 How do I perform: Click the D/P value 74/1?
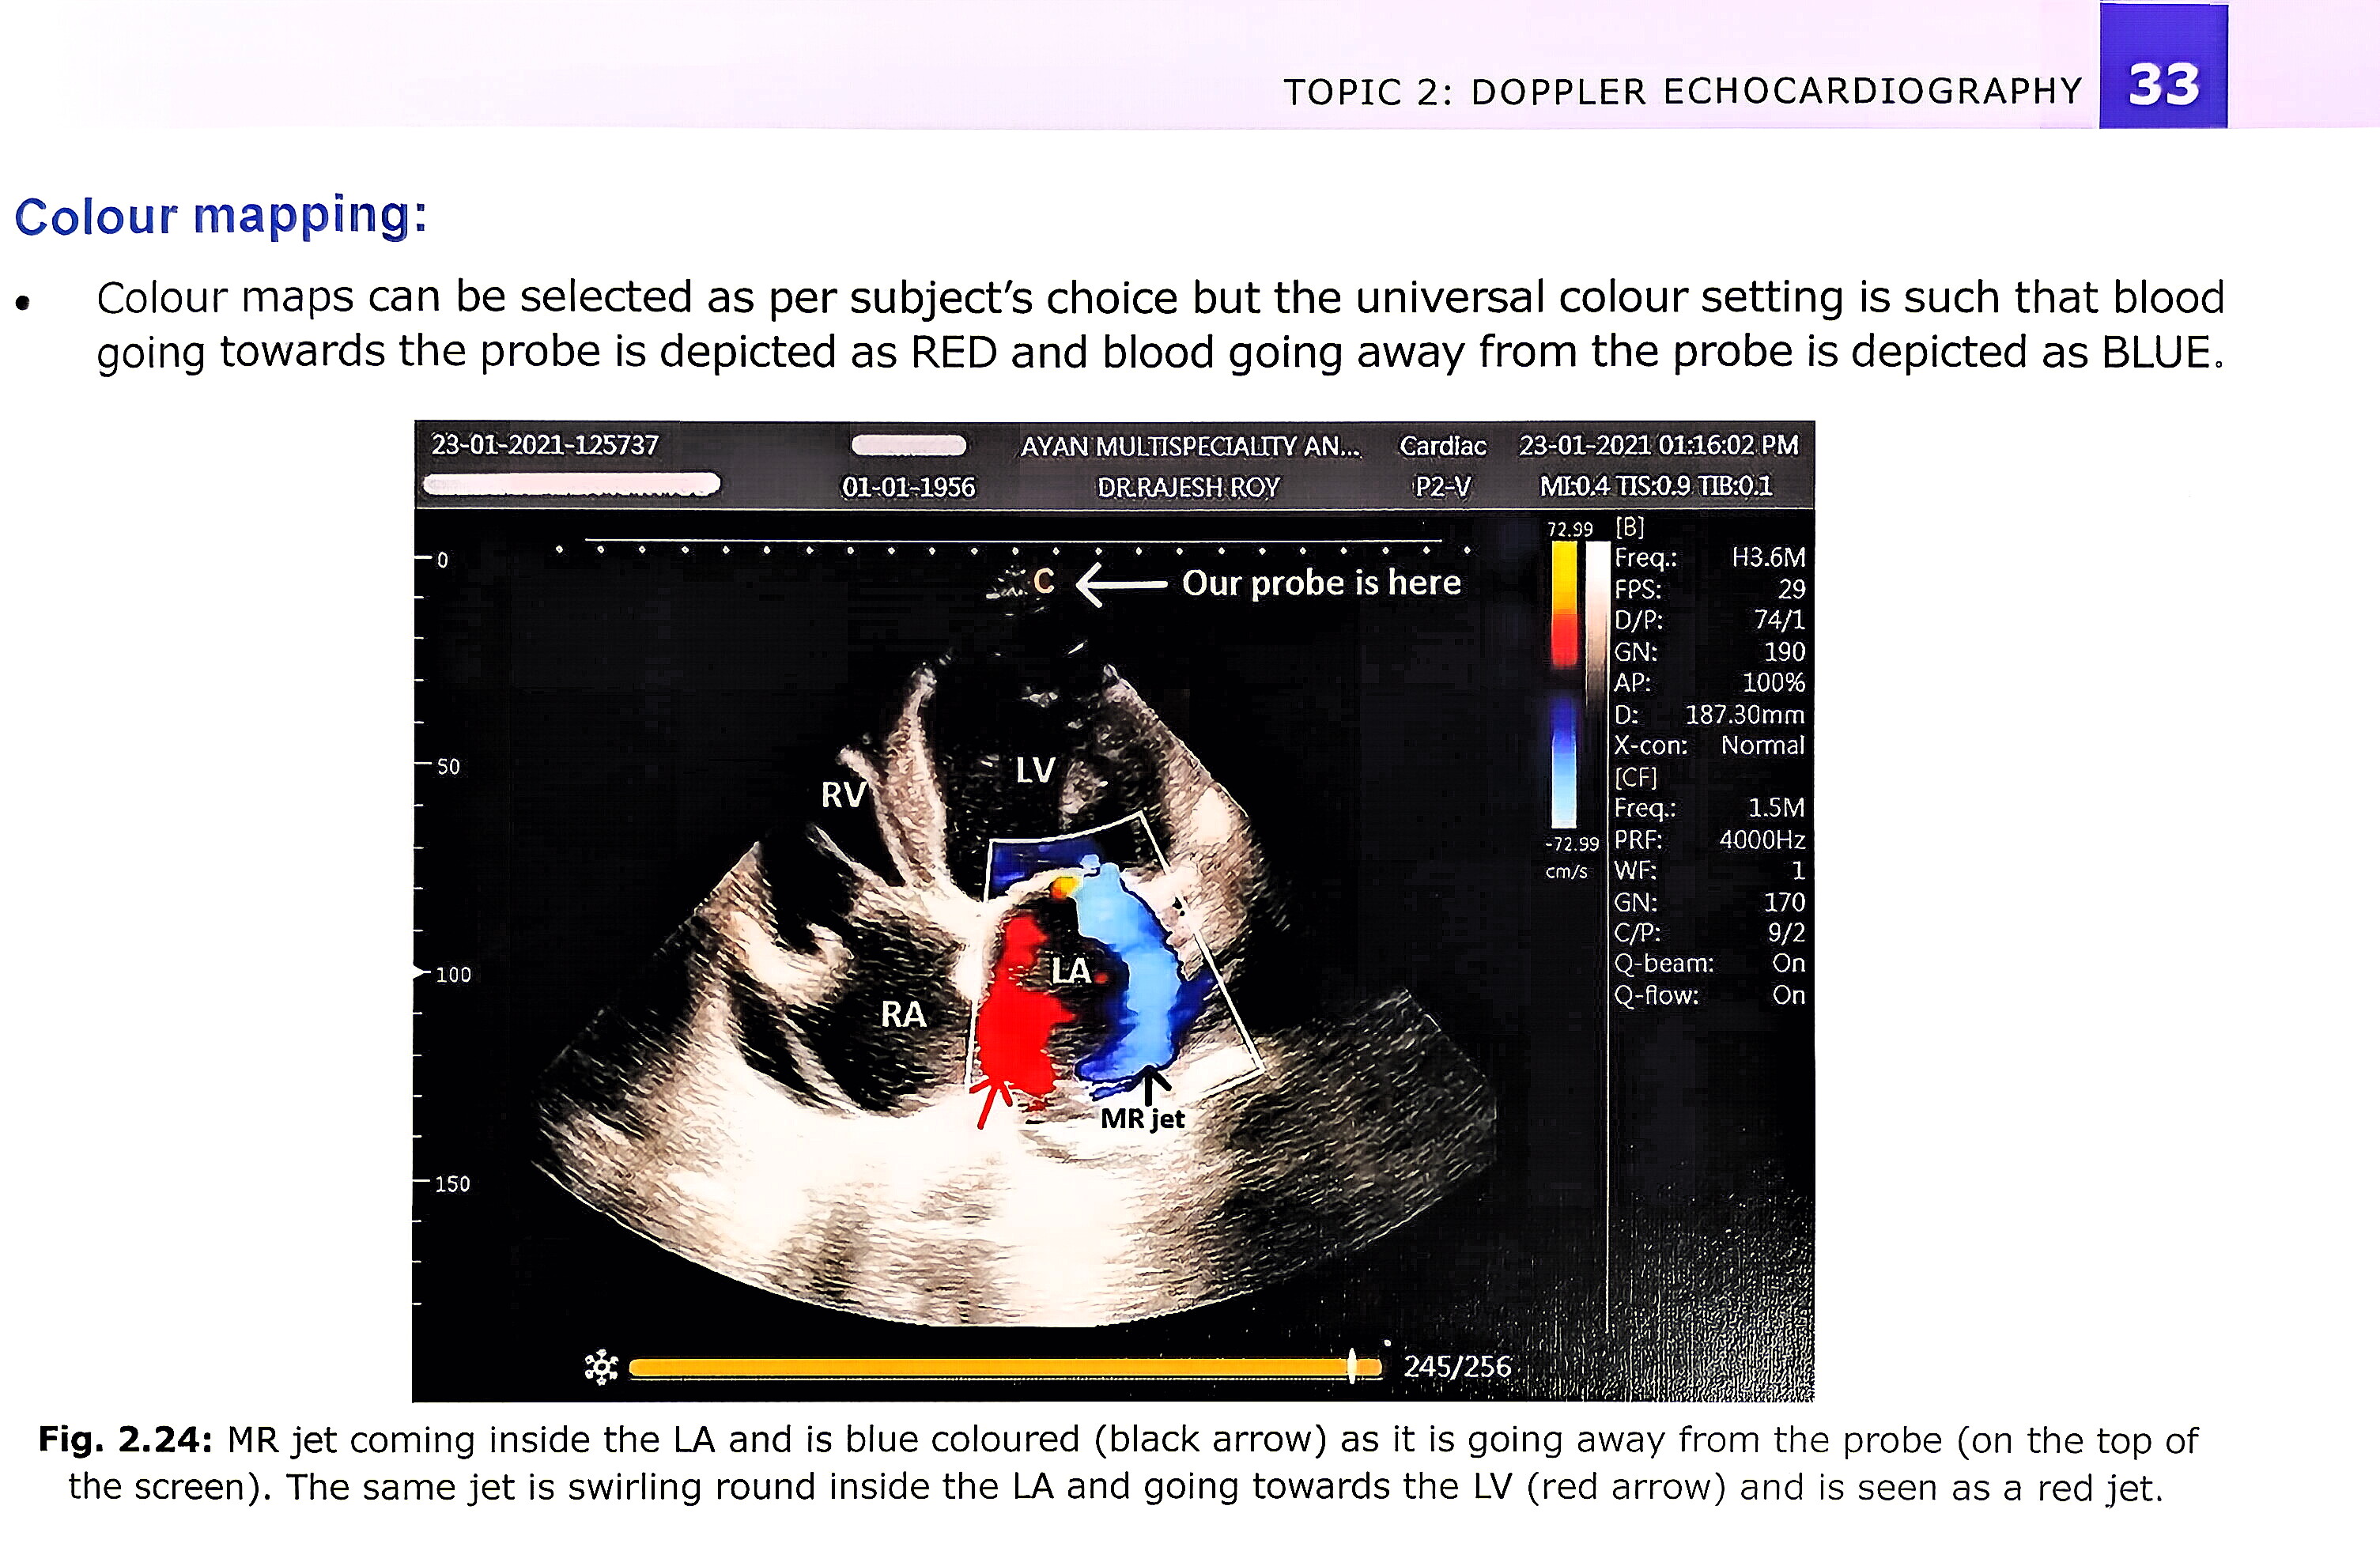(1779, 620)
